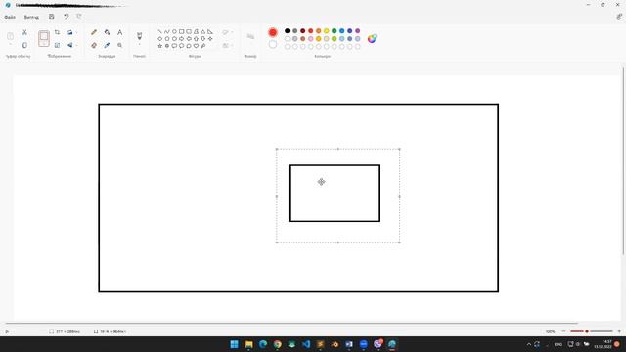Screen dimensions: 626x352
Task: Click the vertical scrollbar
Action: click(623, 160)
